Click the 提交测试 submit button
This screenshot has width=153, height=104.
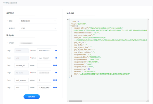coord(32,96)
